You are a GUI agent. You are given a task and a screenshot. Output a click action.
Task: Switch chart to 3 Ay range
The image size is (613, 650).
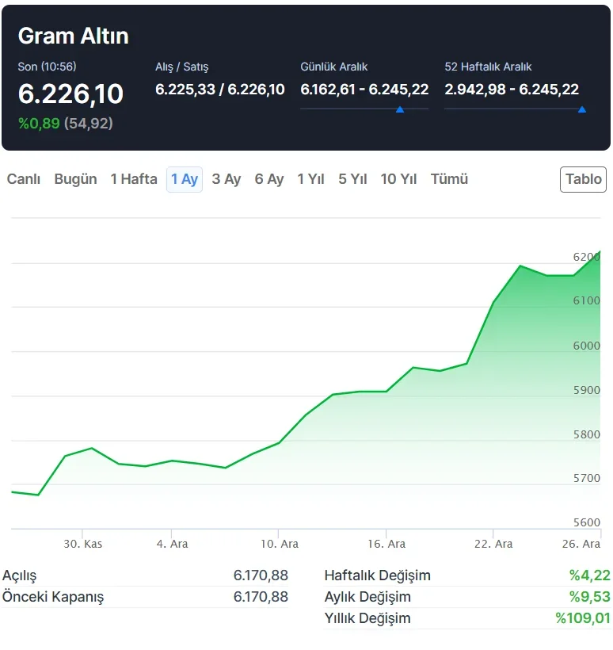click(x=227, y=179)
